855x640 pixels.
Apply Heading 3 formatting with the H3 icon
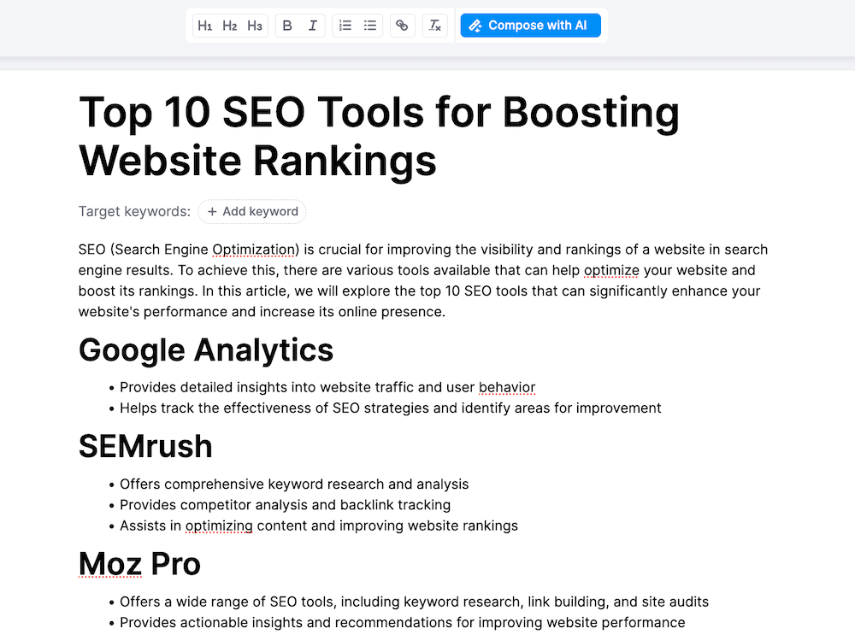[x=254, y=25]
